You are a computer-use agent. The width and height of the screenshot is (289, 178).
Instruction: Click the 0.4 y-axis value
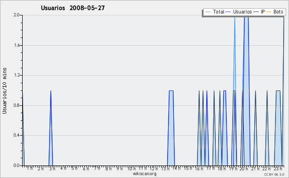tap(16, 135)
